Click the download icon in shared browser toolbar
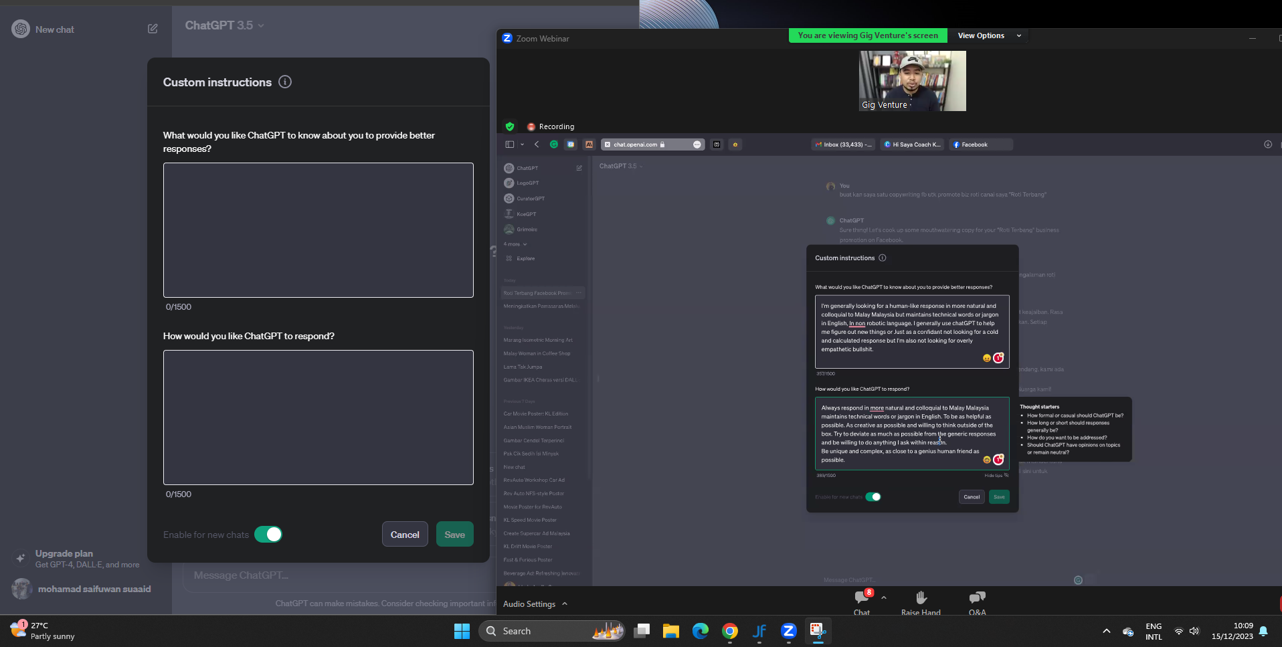Screen dimensions: 1282x647 (x=1267, y=145)
